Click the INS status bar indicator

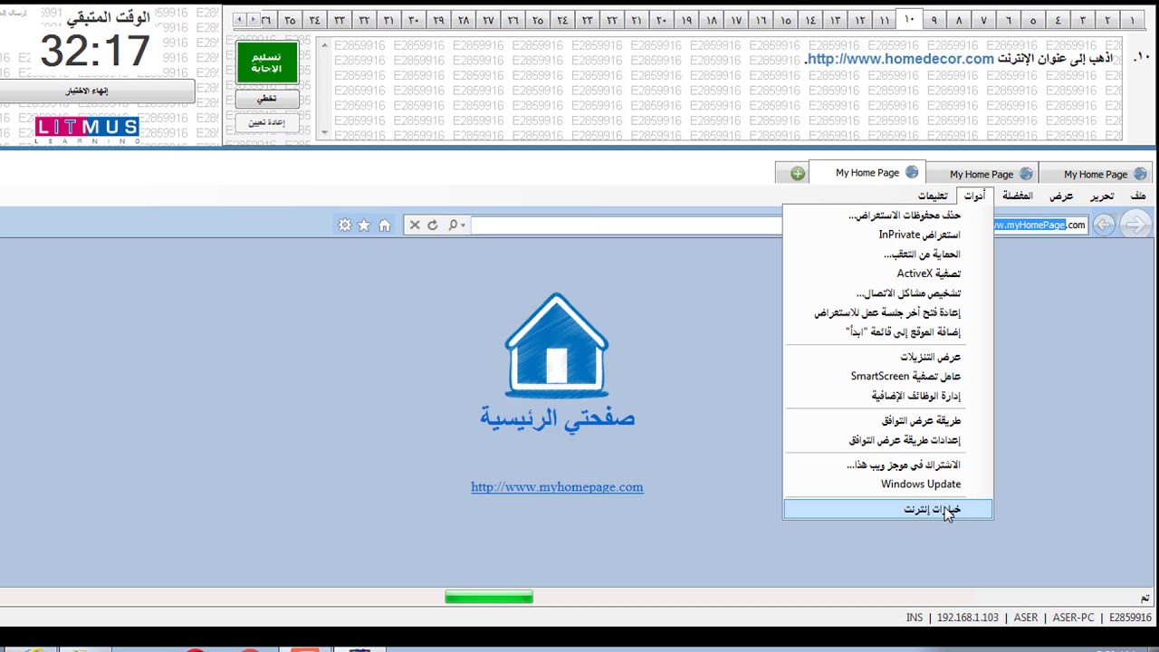coord(915,618)
